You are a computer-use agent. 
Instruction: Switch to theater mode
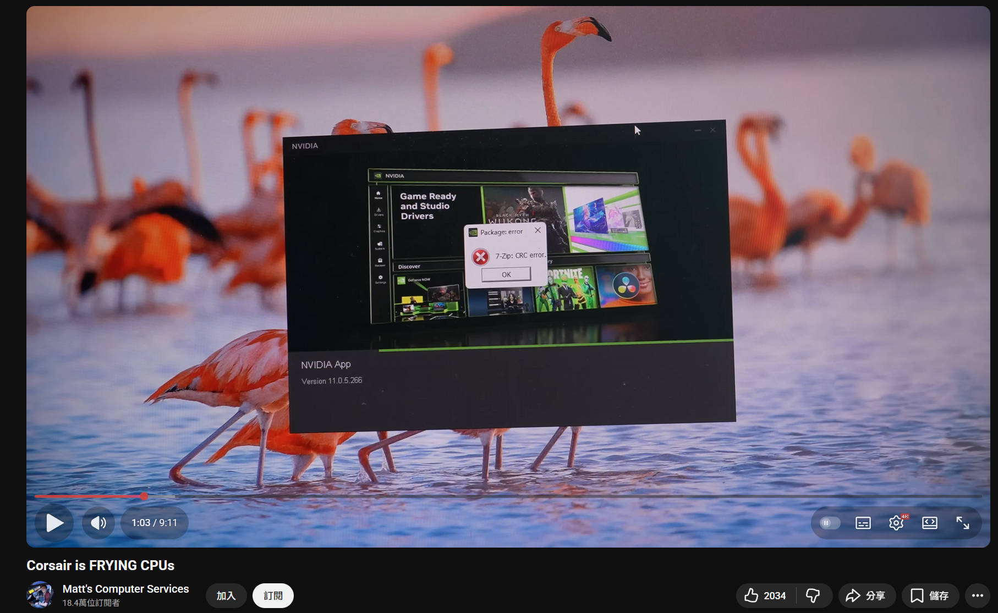[929, 523]
